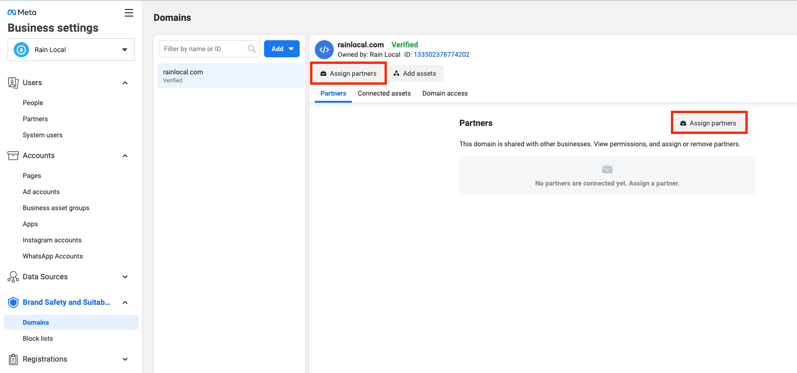Click the Filter by name or ID field

point(204,49)
